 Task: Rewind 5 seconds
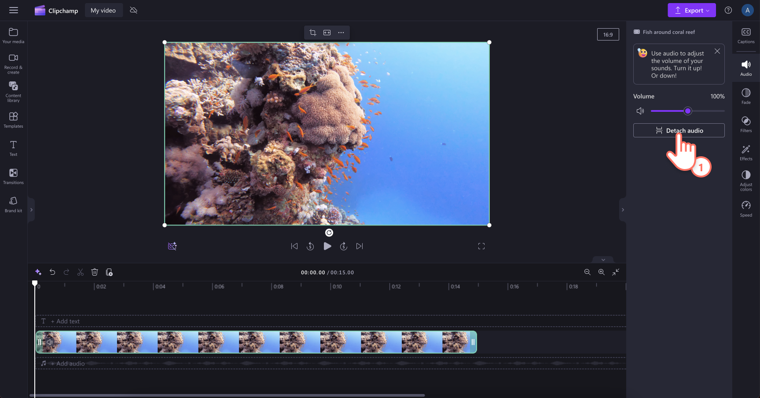point(310,246)
